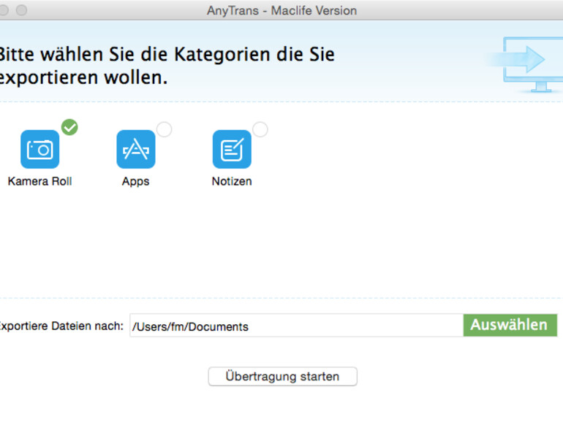
Task: Click the Kamera Roll label
Action: point(40,181)
